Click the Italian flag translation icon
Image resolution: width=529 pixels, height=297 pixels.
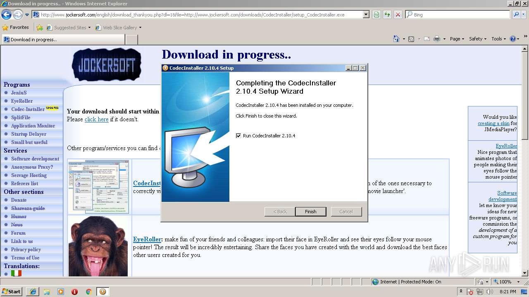(x=16, y=273)
